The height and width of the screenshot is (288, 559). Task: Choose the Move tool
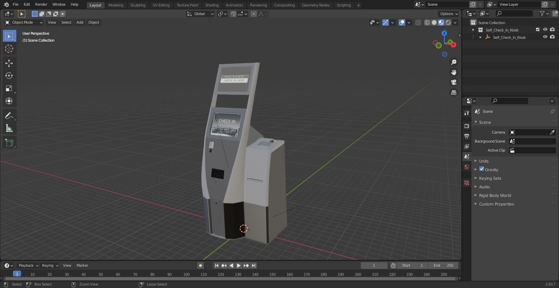click(9, 63)
